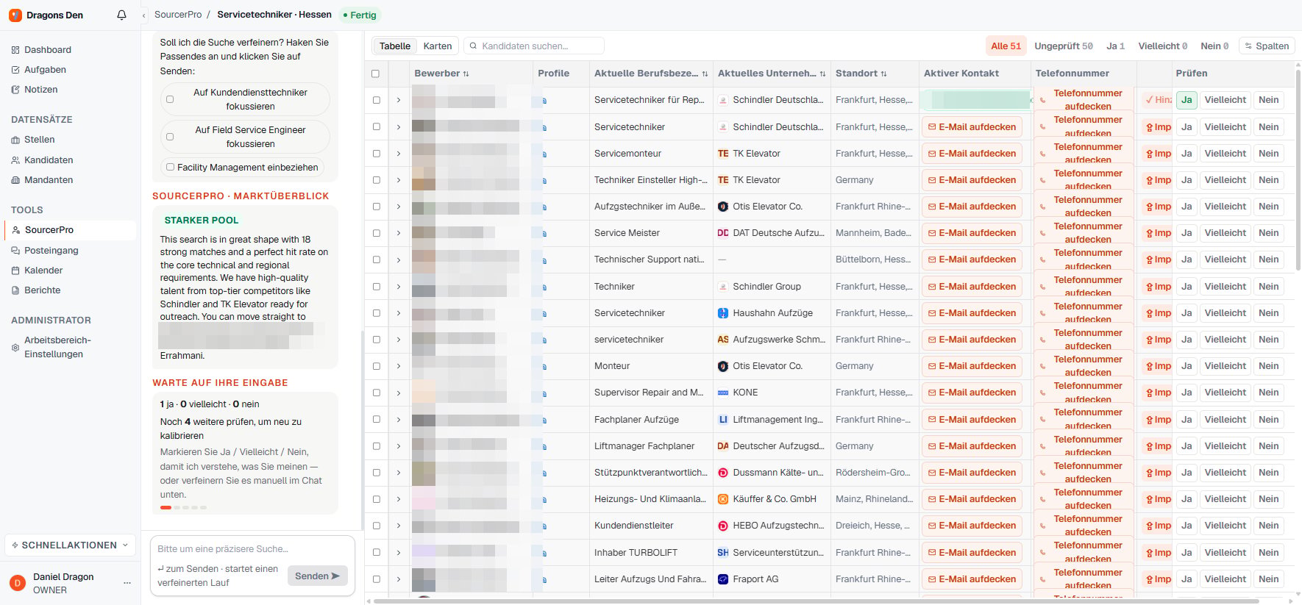
Task: Click the profile link icon for Servicemonteur row
Action: coord(544,154)
